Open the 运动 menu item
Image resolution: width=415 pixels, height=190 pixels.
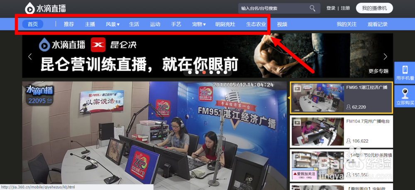155,24
